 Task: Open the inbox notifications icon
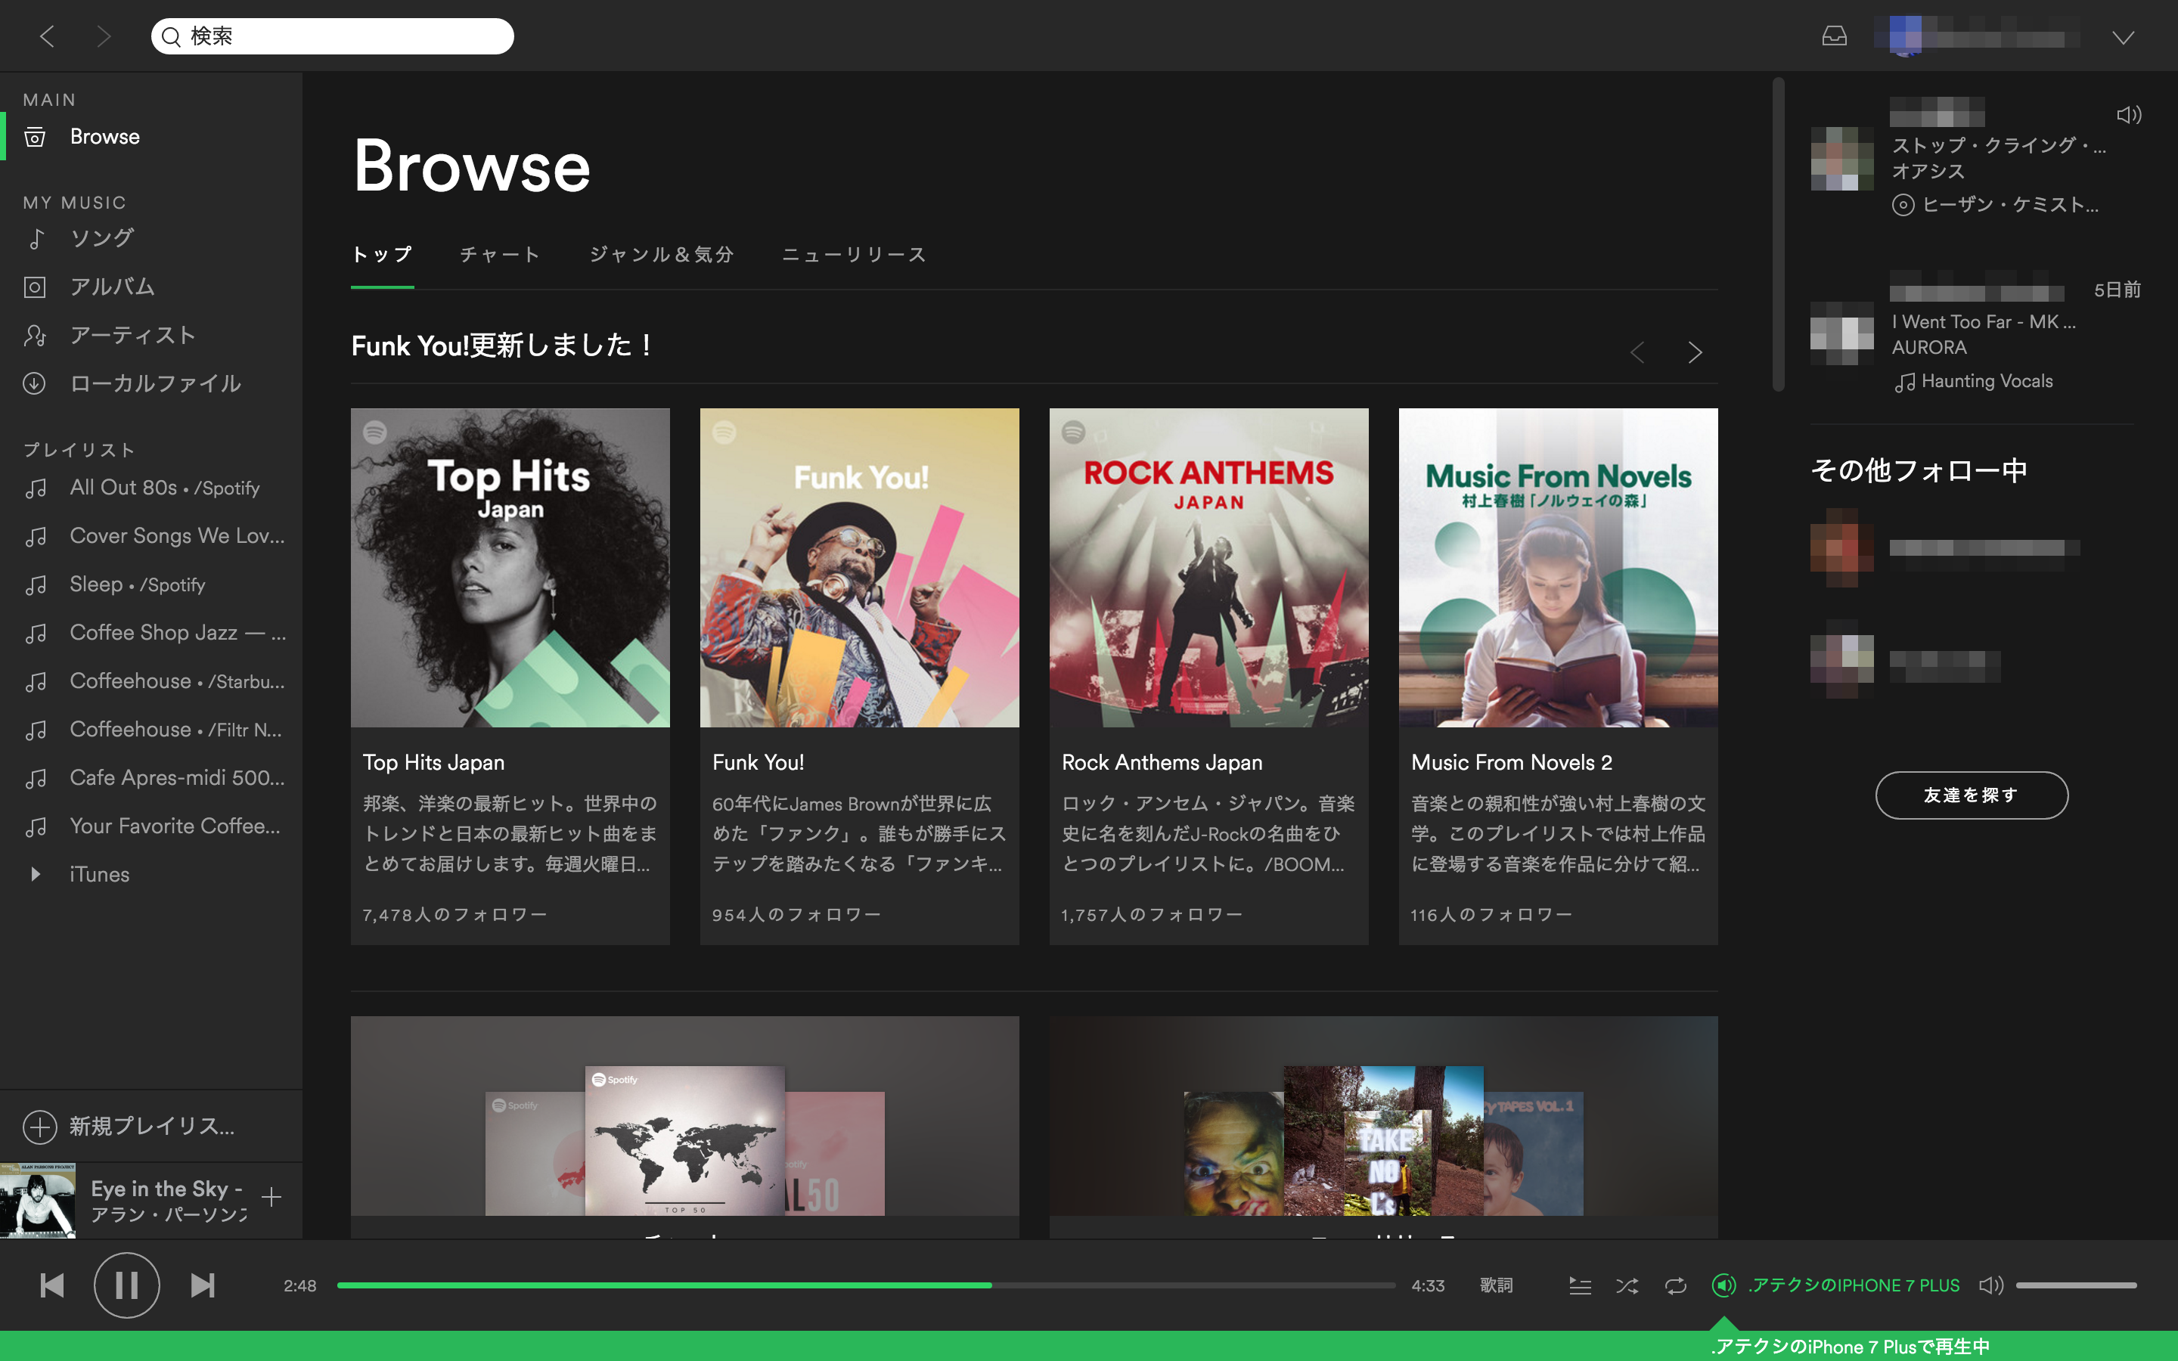1834,36
